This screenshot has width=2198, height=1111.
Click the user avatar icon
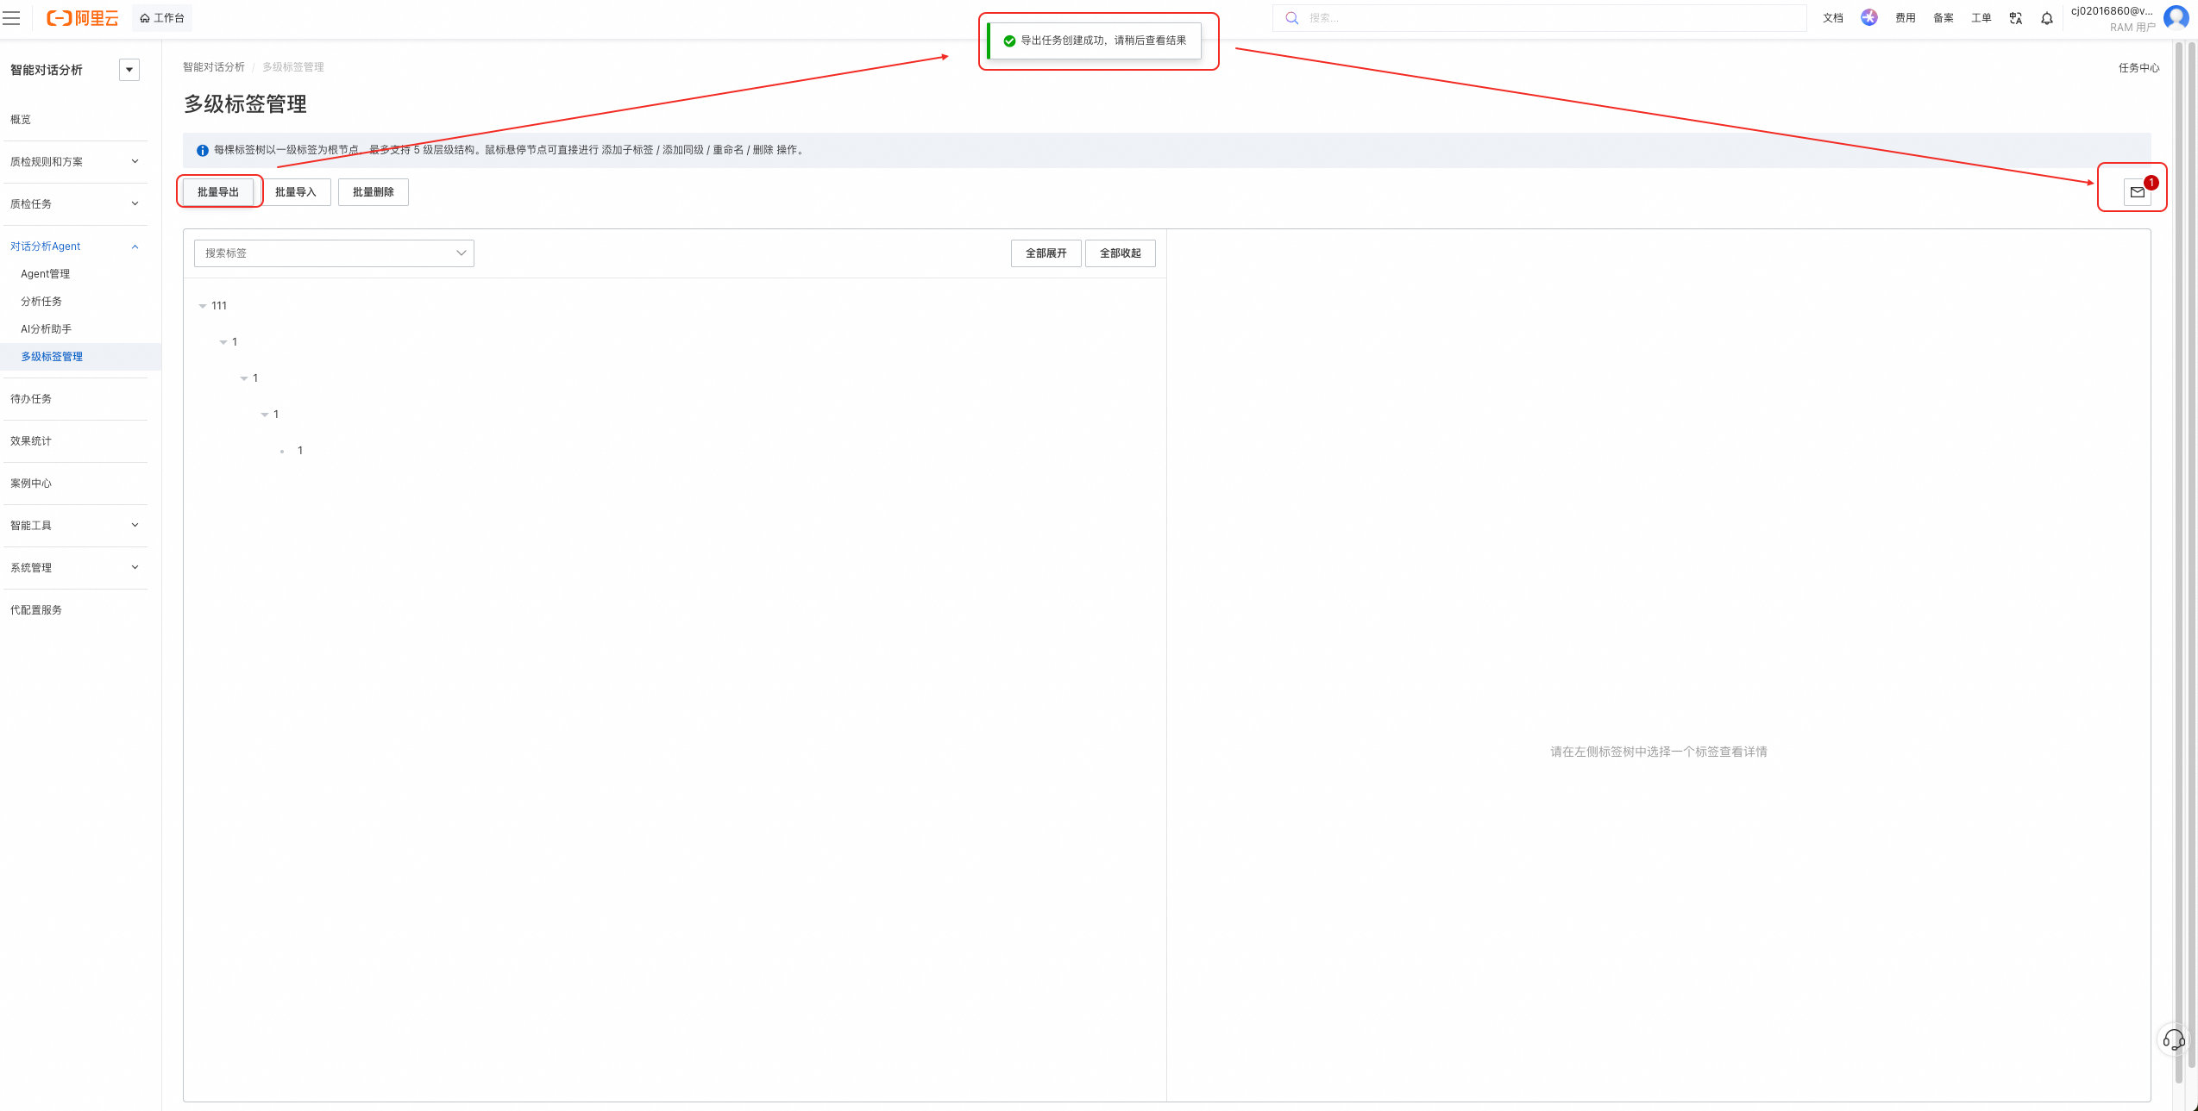pyautogui.click(x=2176, y=18)
